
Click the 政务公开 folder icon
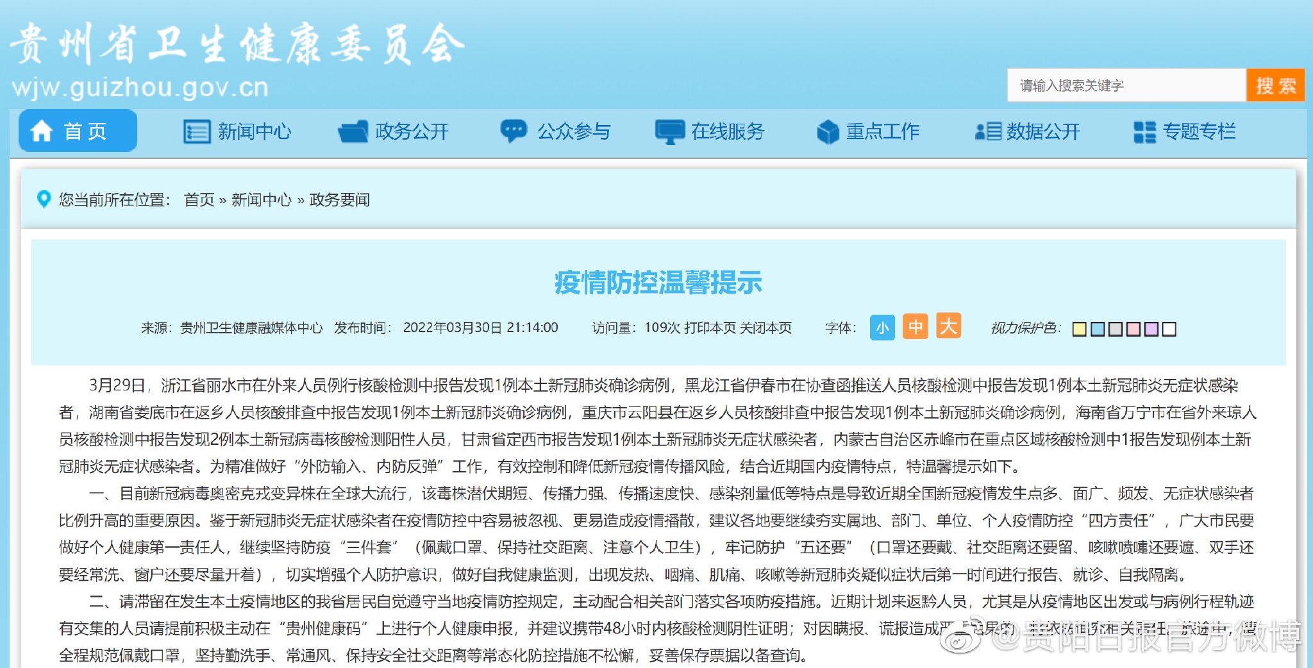[353, 131]
